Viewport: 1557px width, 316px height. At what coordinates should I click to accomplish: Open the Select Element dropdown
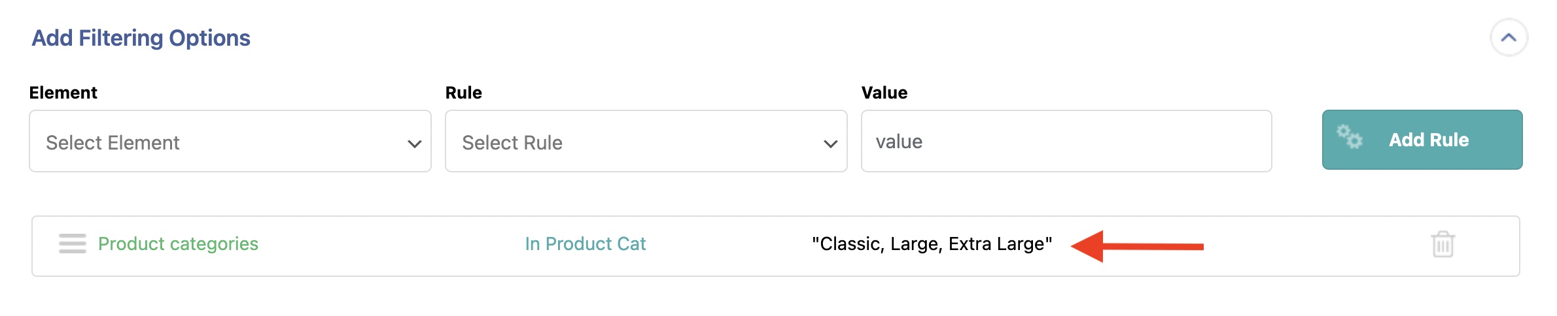(230, 142)
